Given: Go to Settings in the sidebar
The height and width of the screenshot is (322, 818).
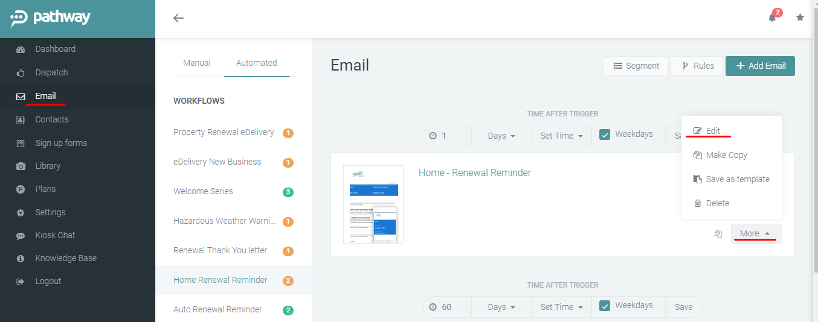Looking at the screenshot, I should [50, 212].
